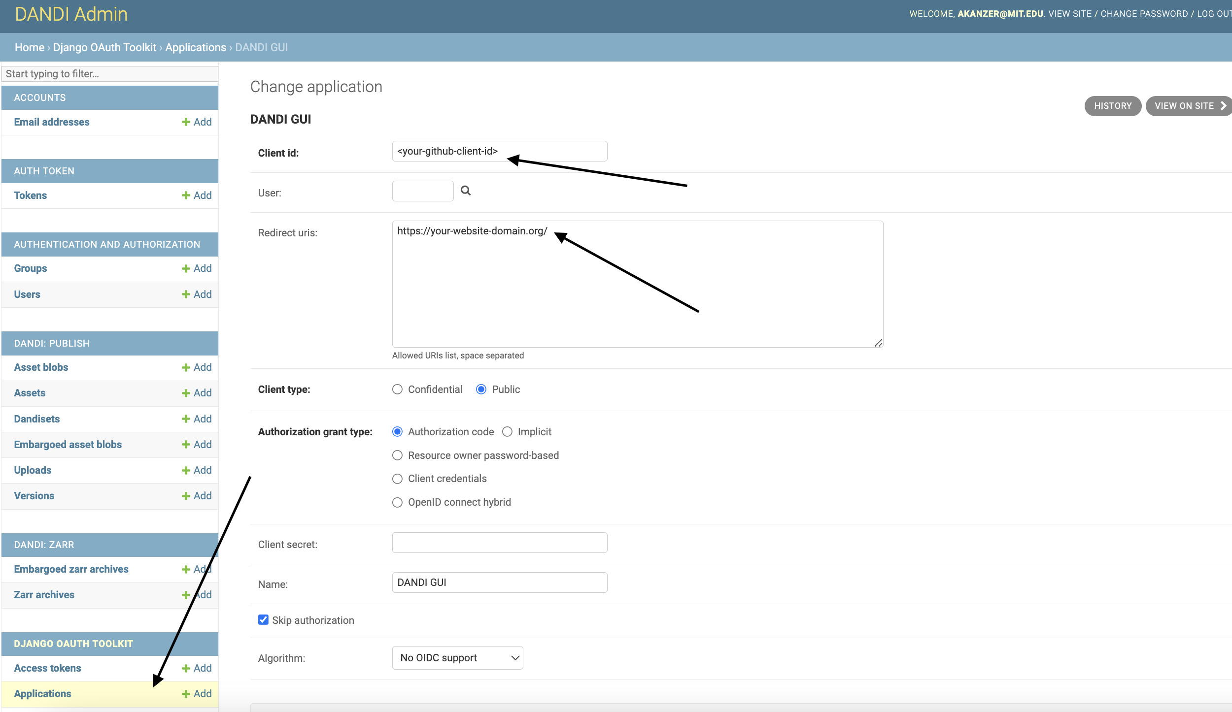Screen dimensions: 1232x712
Task: Click the Access tokens sidebar item
Action: pos(47,668)
